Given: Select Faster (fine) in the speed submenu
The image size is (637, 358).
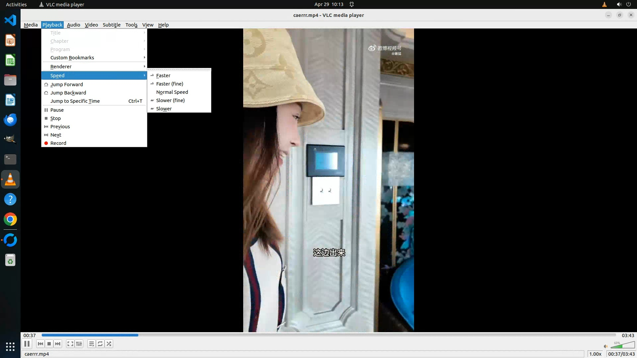Looking at the screenshot, I should [x=170, y=84].
